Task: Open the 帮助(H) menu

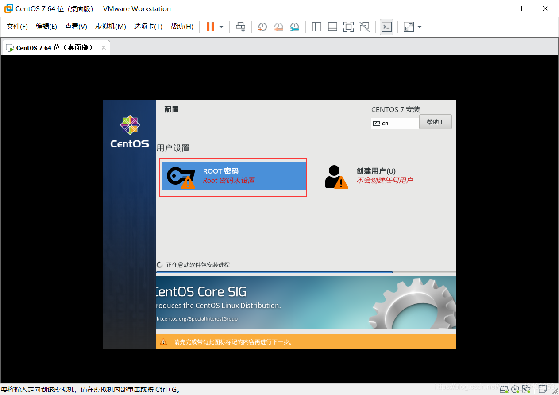Action: [x=182, y=27]
